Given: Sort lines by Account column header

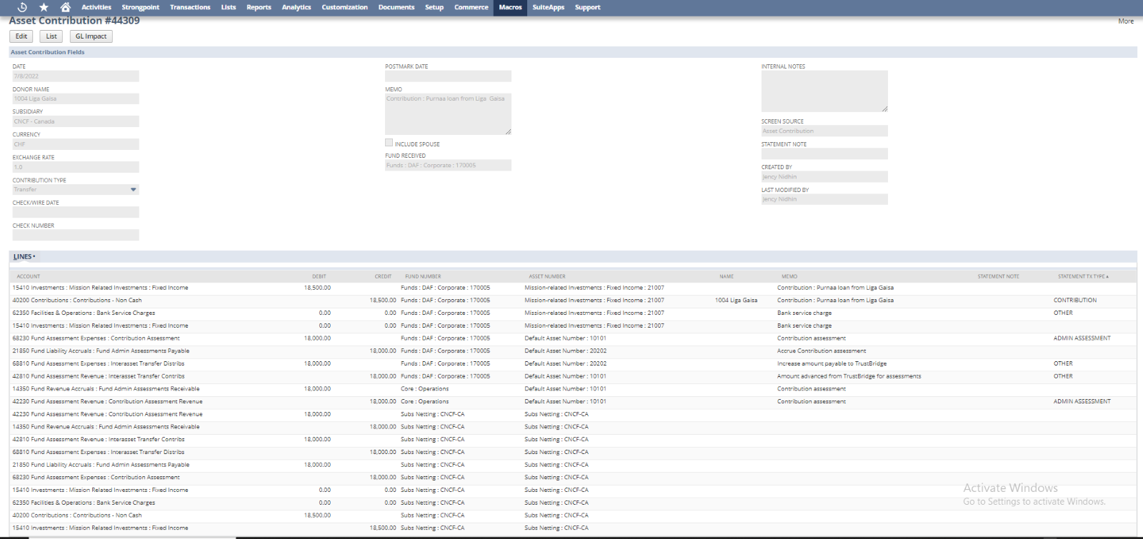Looking at the screenshot, I should tap(29, 276).
